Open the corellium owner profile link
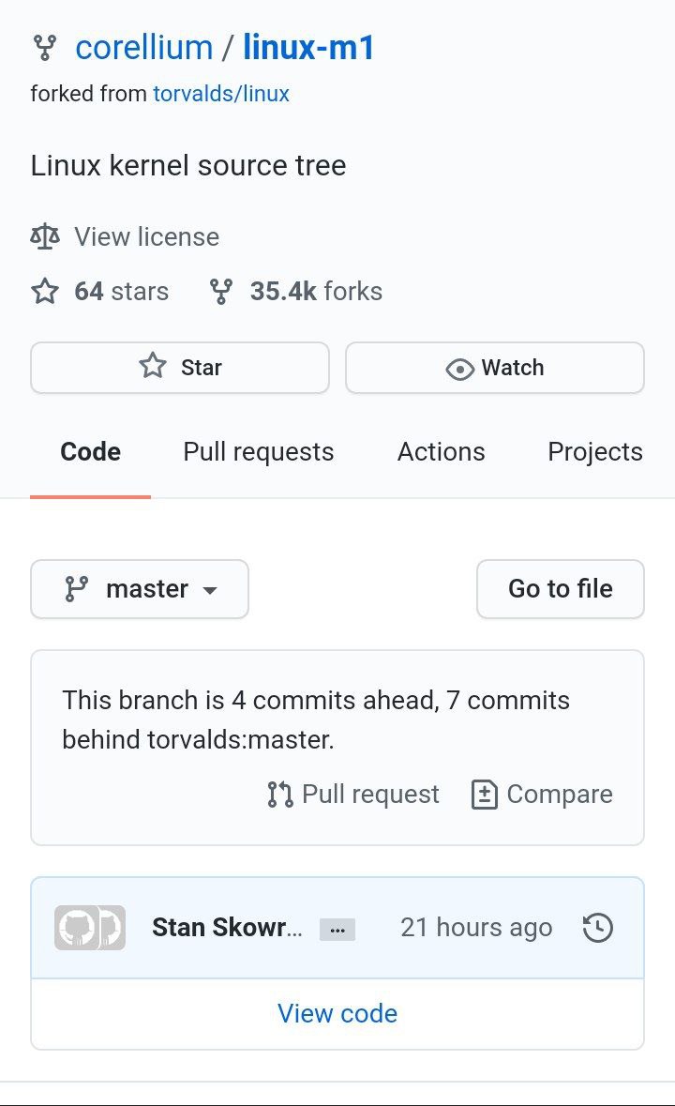This screenshot has width=675, height=1106. pos(144,48)
